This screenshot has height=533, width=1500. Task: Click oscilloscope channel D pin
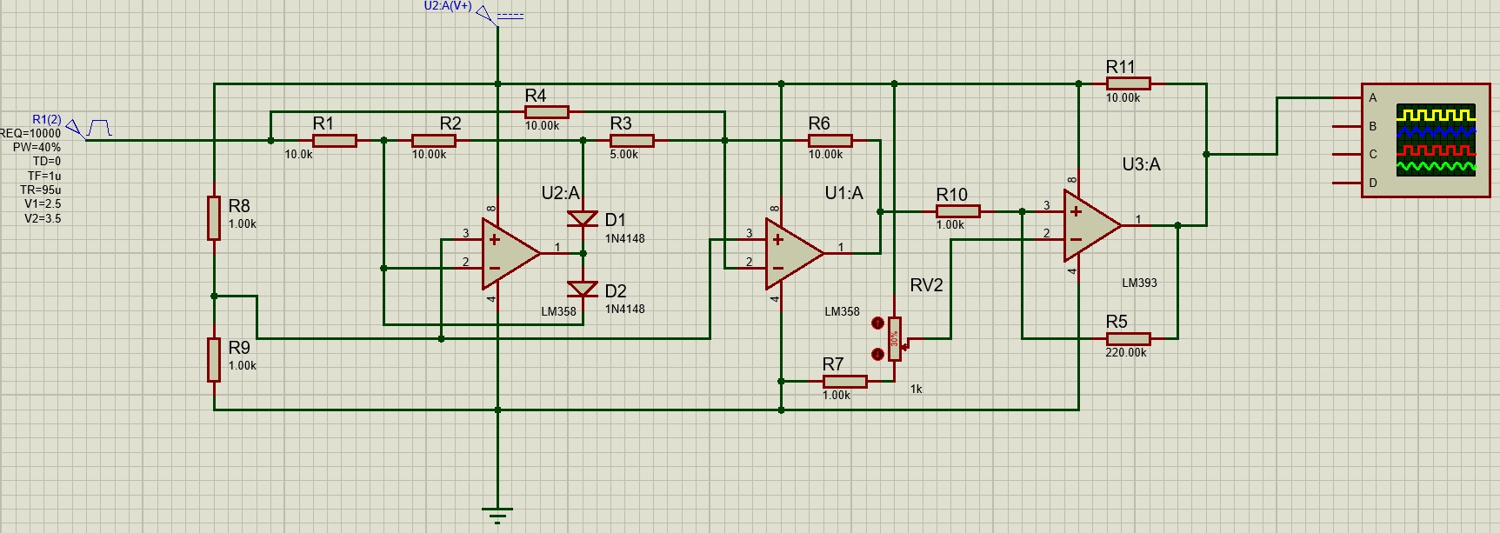tap(1348, 183)
